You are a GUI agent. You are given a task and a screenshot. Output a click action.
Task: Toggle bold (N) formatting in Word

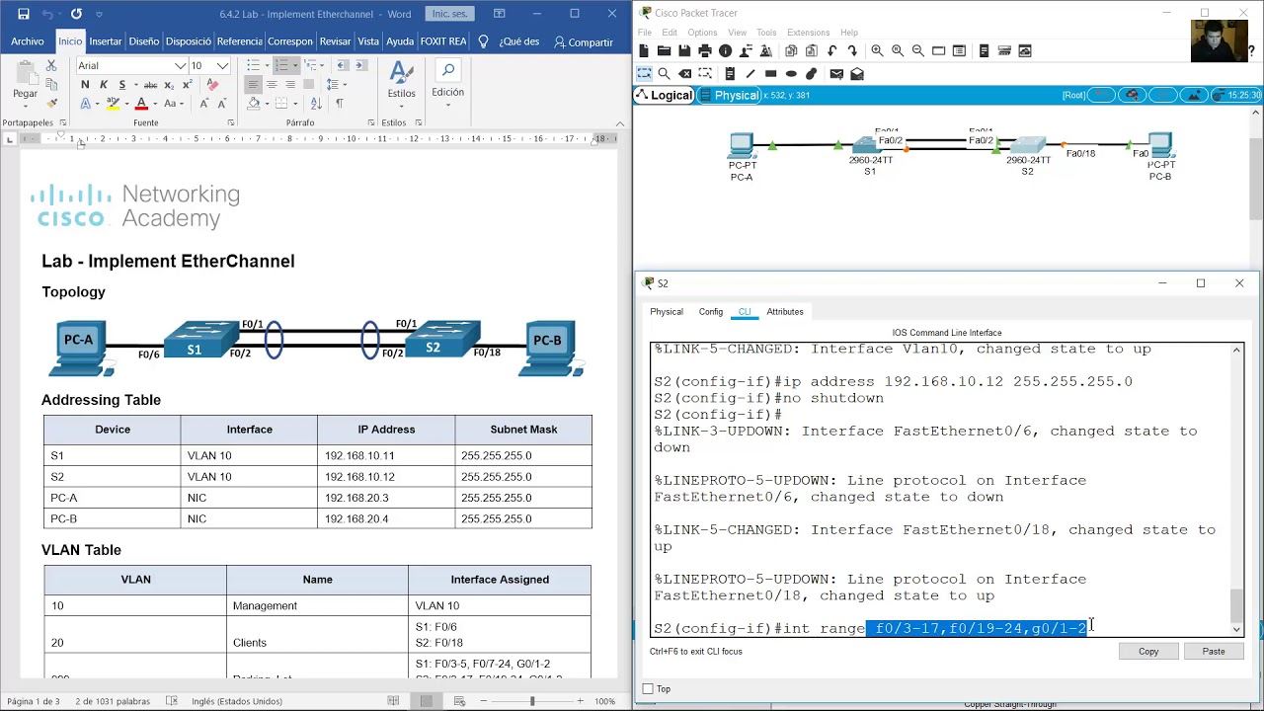(85, 85)
